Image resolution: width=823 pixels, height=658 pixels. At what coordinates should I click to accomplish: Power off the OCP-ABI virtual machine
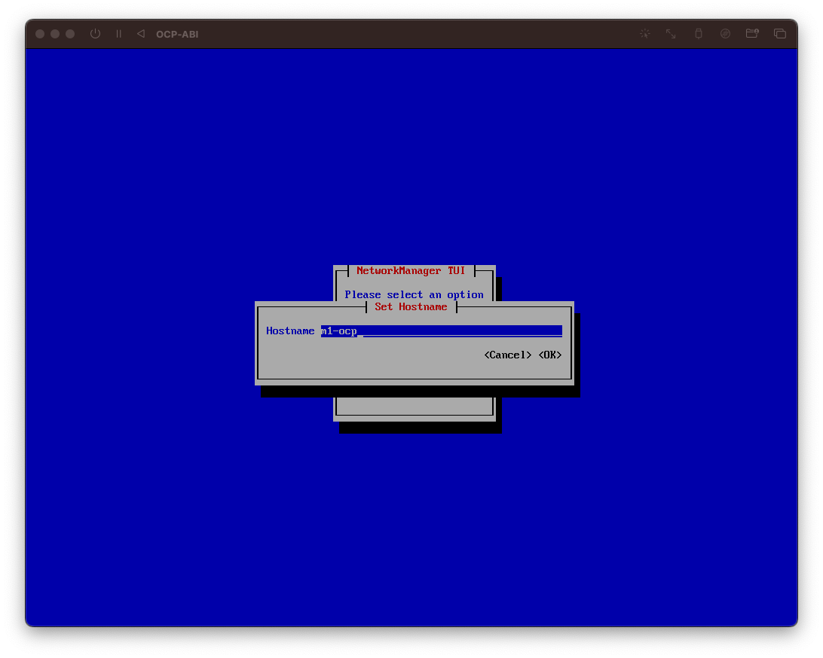click(x=95, y=34)
